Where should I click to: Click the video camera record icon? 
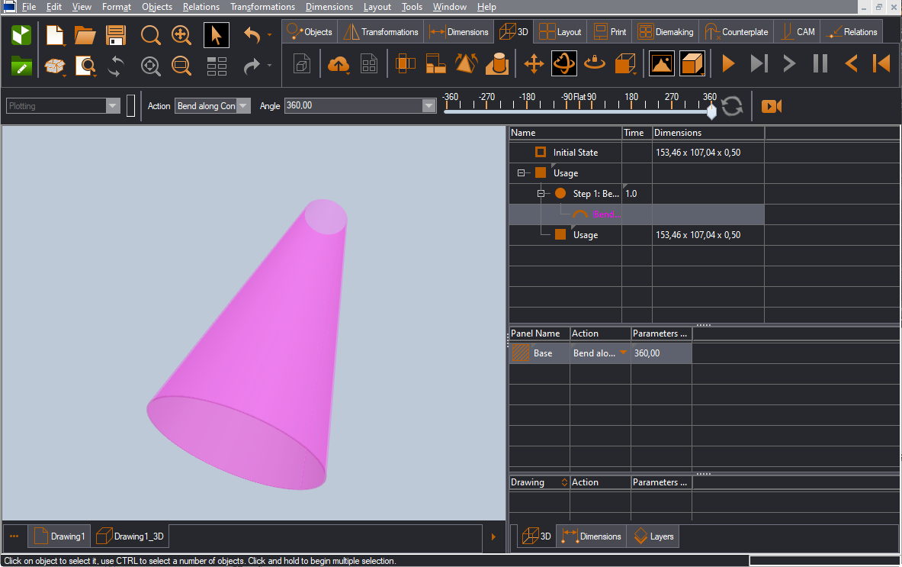772,106
